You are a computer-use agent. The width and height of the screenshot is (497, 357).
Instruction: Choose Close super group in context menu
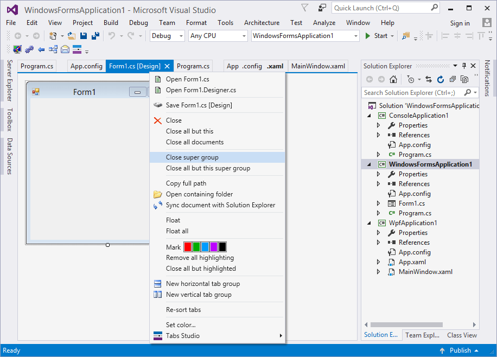pos(192,157)
